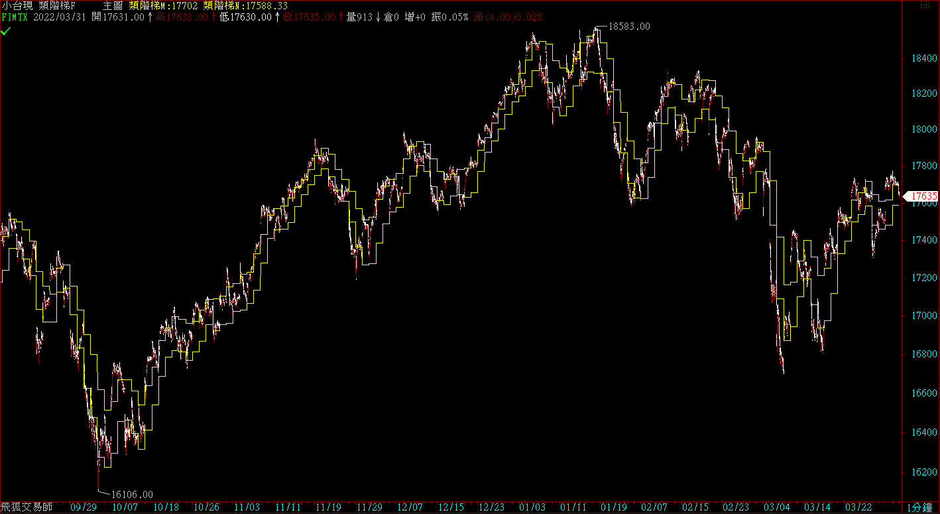Click the 03/04 date on time axis

click(x=778, y=507)
